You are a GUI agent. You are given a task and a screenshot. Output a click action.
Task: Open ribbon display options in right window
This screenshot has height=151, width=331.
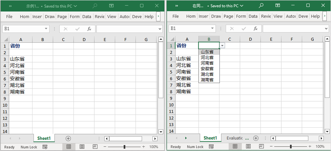click(x=278, y=6)
